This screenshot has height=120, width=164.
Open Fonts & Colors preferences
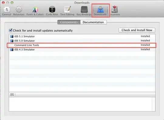click(35, 11)
